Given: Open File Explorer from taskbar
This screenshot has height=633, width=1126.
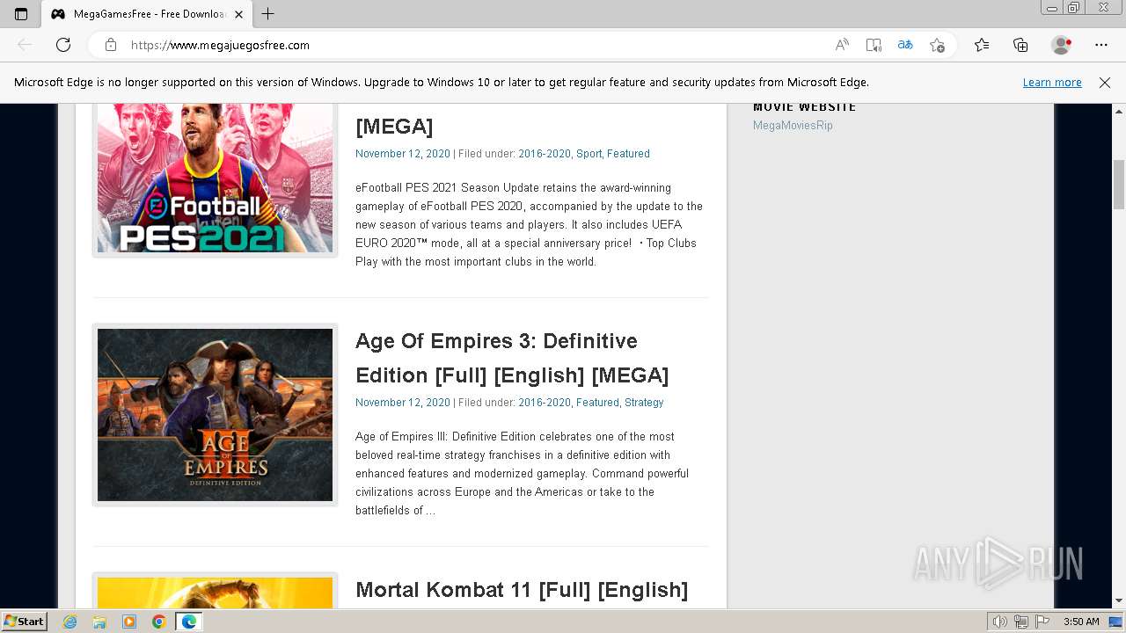Looking at the screenshot, I should 99,622.
